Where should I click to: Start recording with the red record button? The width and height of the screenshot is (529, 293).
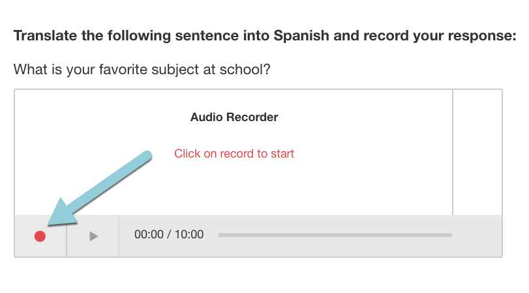click(40, 236)
